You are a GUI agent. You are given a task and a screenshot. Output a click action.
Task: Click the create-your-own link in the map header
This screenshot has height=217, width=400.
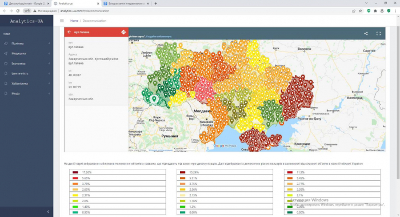pyautogui.click(x=159, y=37)
